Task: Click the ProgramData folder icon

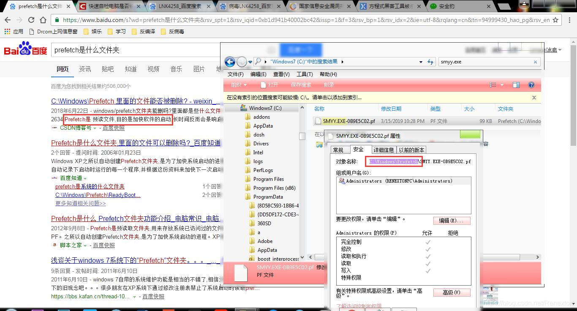Action: [x=248, y=196]
